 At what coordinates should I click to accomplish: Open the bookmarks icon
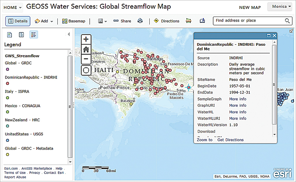click(202, 21)
